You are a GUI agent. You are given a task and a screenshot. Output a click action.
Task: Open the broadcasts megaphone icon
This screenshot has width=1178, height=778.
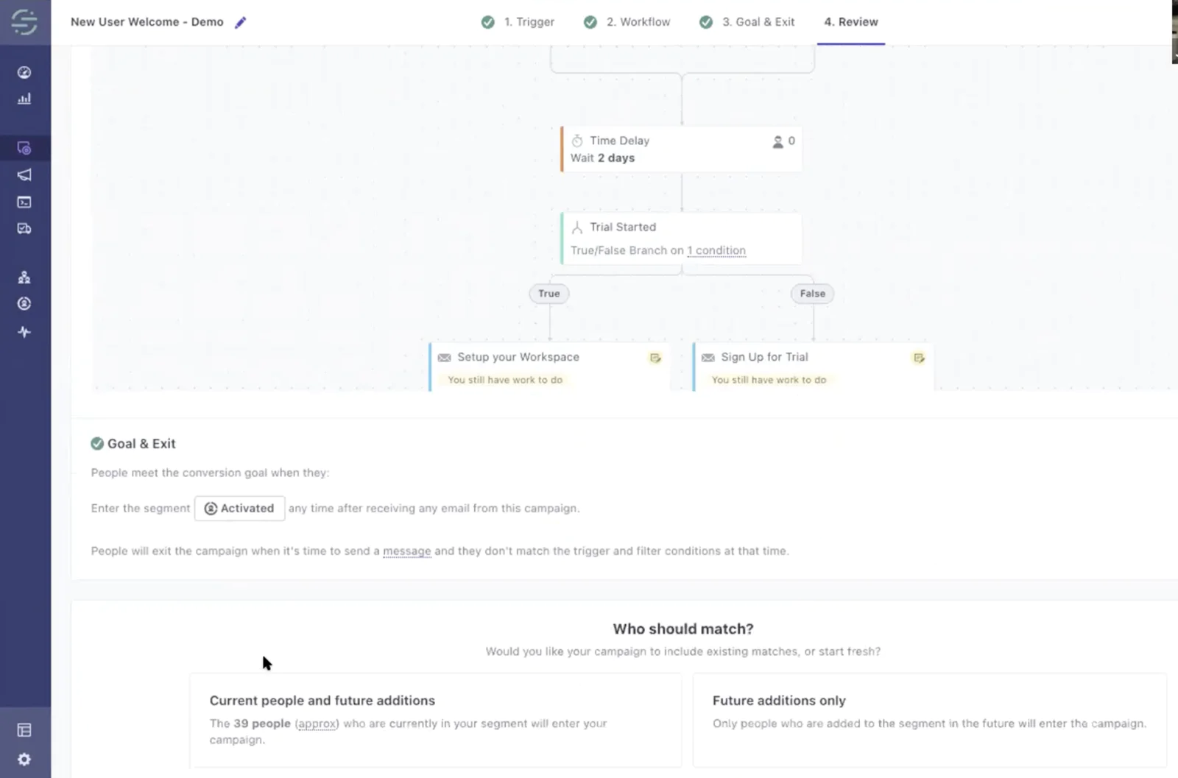24,174
